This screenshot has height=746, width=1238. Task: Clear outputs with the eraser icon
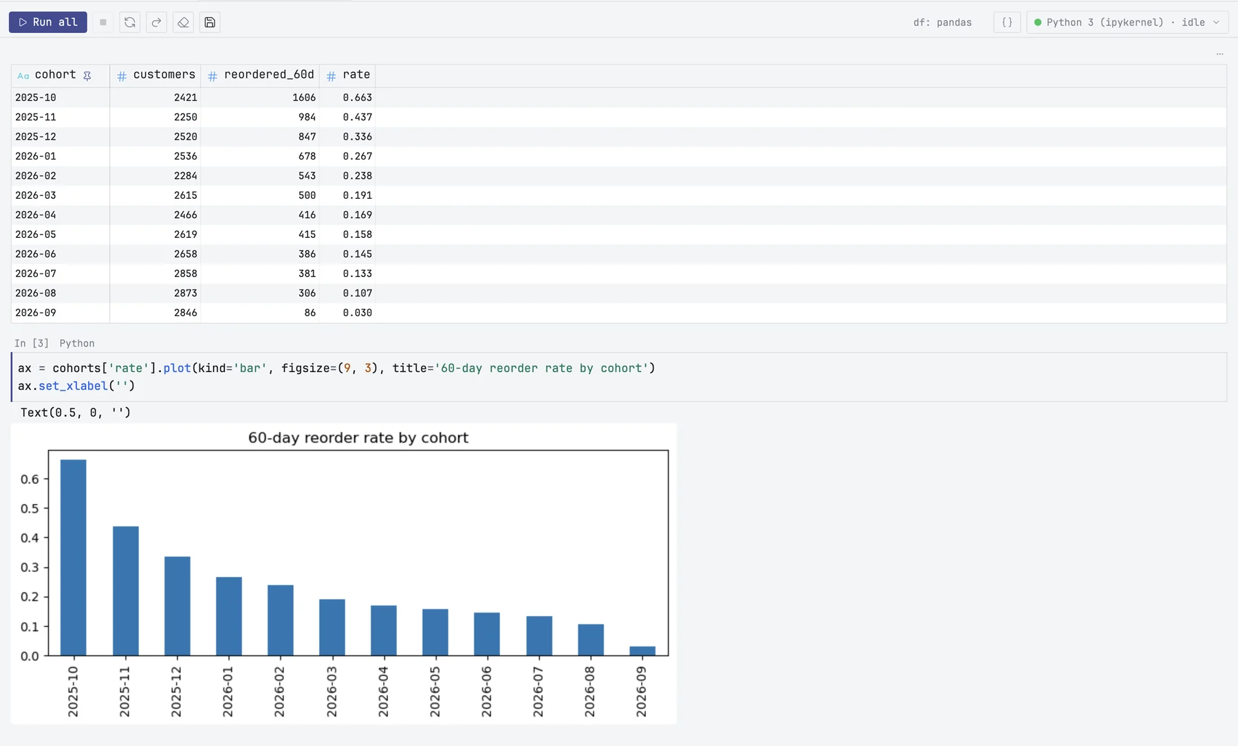(183, 22)
